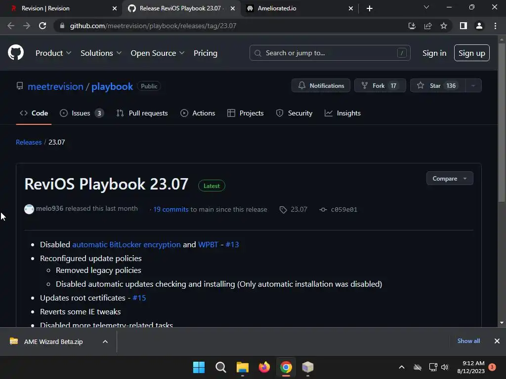Click the Notifications button
506x379 pixels.
321,85
